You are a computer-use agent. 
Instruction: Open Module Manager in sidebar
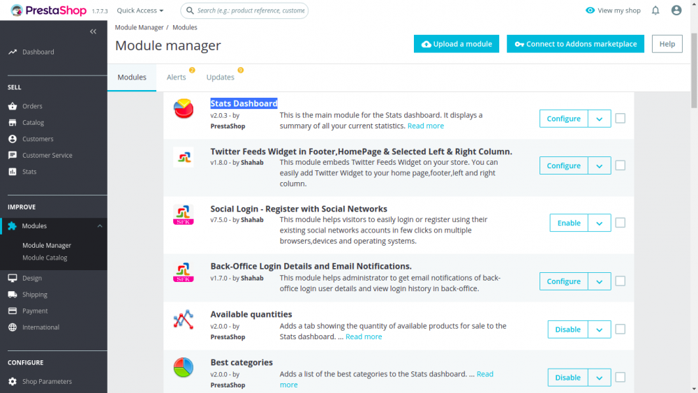point(47,245)
